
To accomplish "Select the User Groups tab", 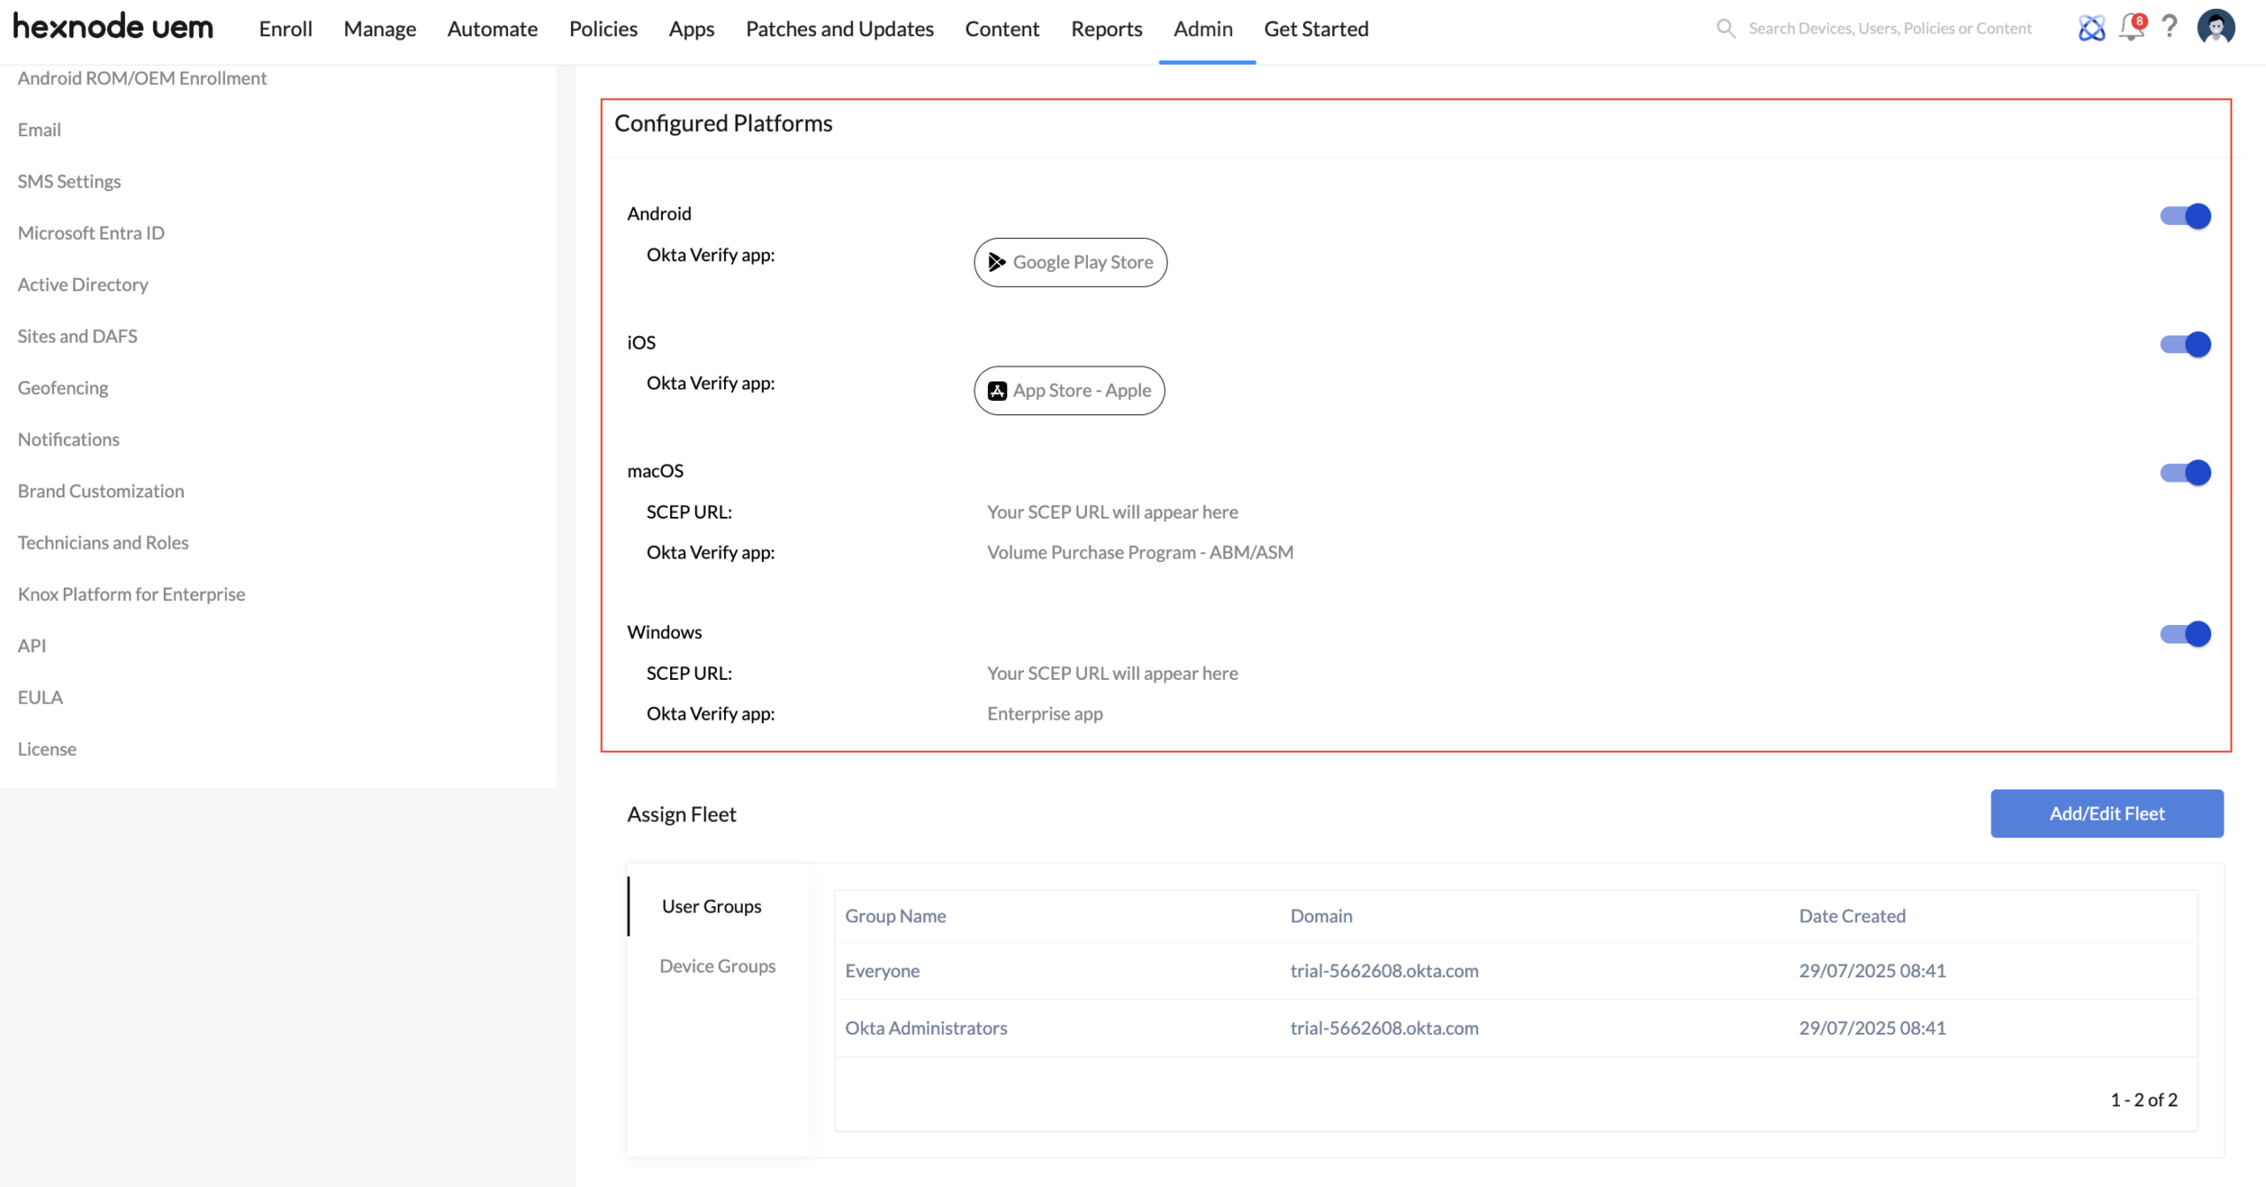I will 711,906.
